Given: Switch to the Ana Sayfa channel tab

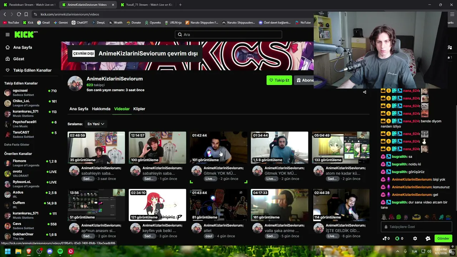Looking at the screenshot, I should pos(79,109).
